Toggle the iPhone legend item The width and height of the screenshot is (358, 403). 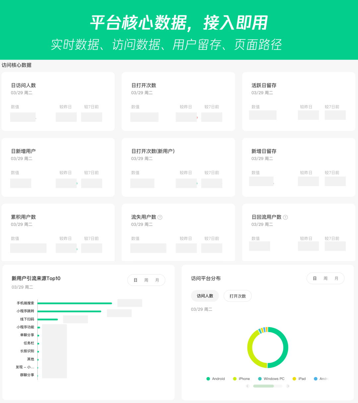(x=241, y=379)
